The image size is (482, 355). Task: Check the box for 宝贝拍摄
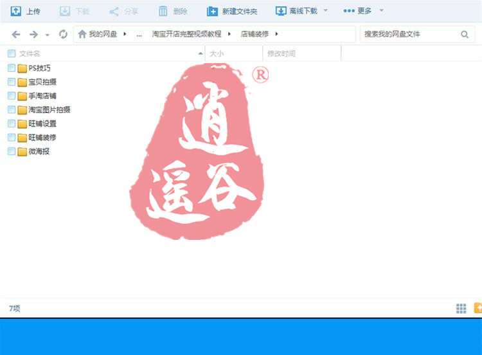[12, 82]
